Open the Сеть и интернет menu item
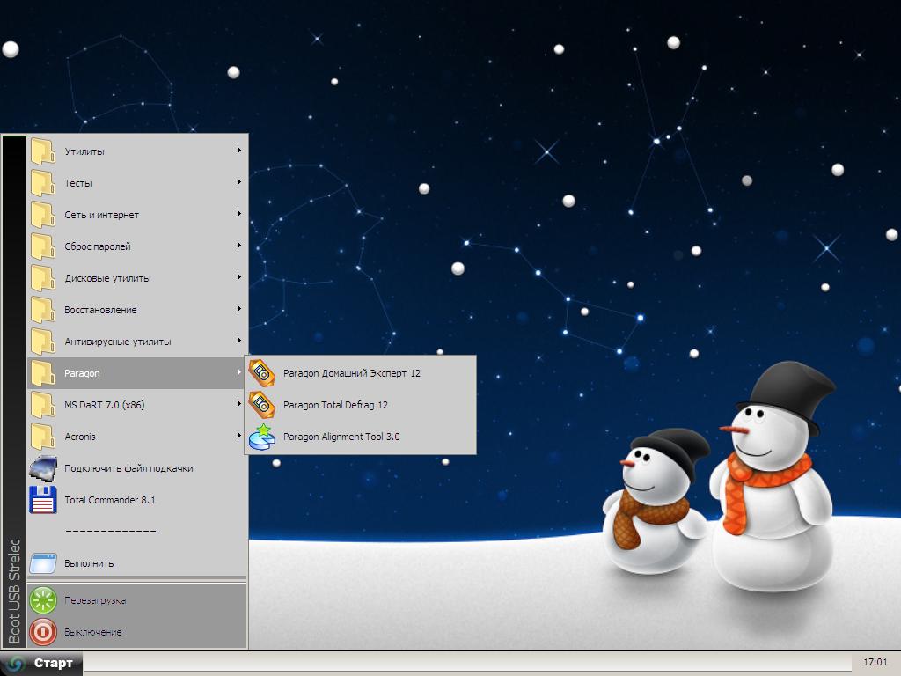 point(101,215)
